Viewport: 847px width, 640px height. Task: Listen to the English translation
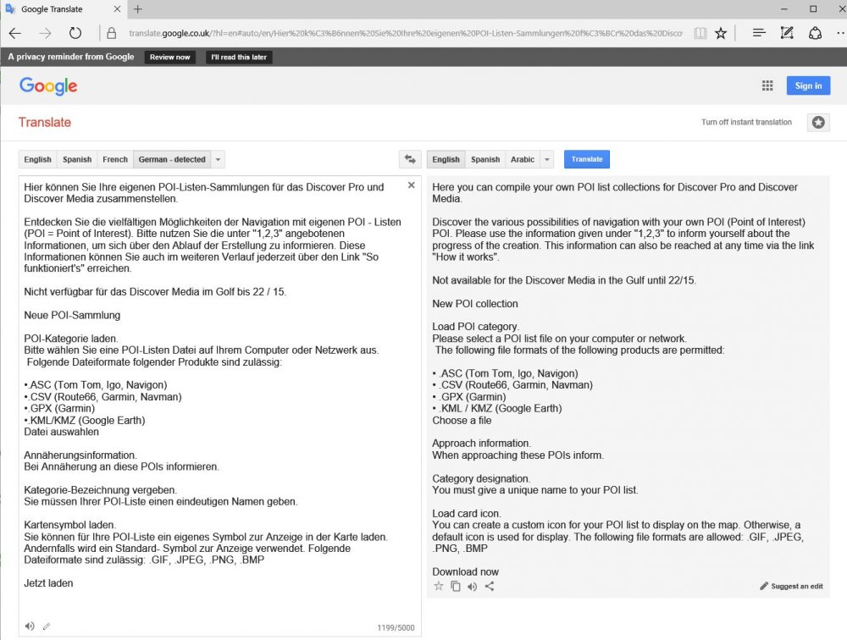[x=473, y=587]
